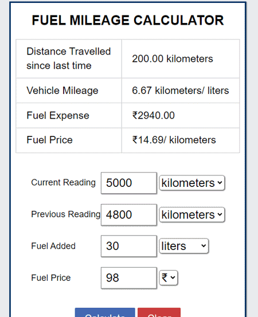Click the Fuel Added form label

point(53,246)
